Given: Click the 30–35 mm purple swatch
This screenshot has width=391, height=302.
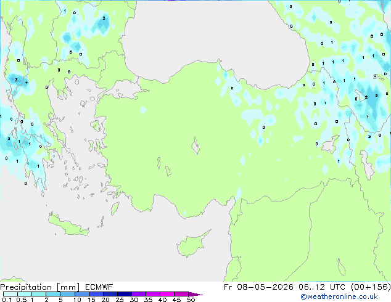Looking at the screenshot, I should tap(138, 294).
